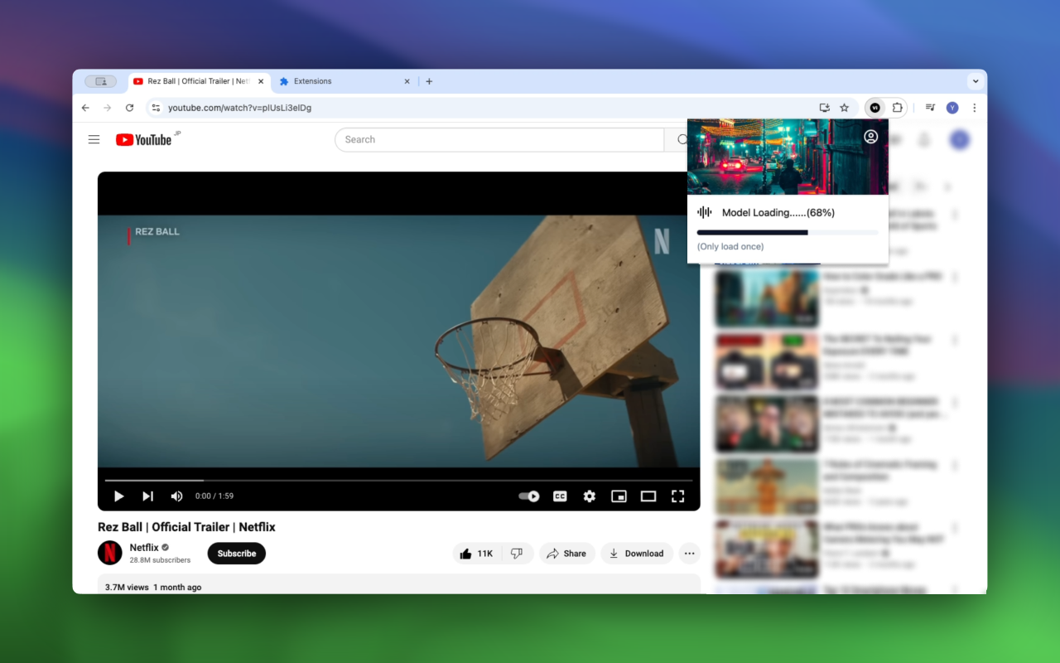Click the YouTube search input field
The image size is (1060, 663).
coord(499,139)
